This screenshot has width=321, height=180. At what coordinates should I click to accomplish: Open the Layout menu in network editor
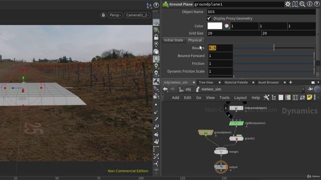240,97
